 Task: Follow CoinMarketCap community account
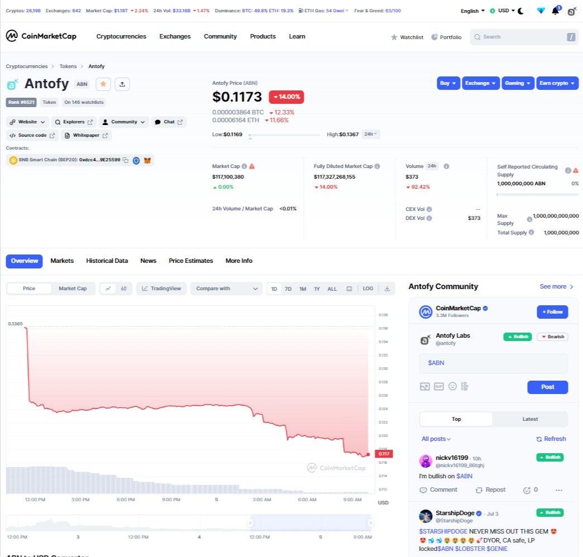click(x=552, y=312)
